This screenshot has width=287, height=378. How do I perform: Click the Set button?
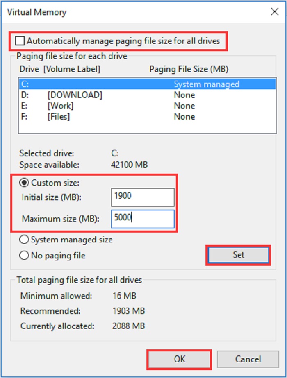click(x=239, y=254)
